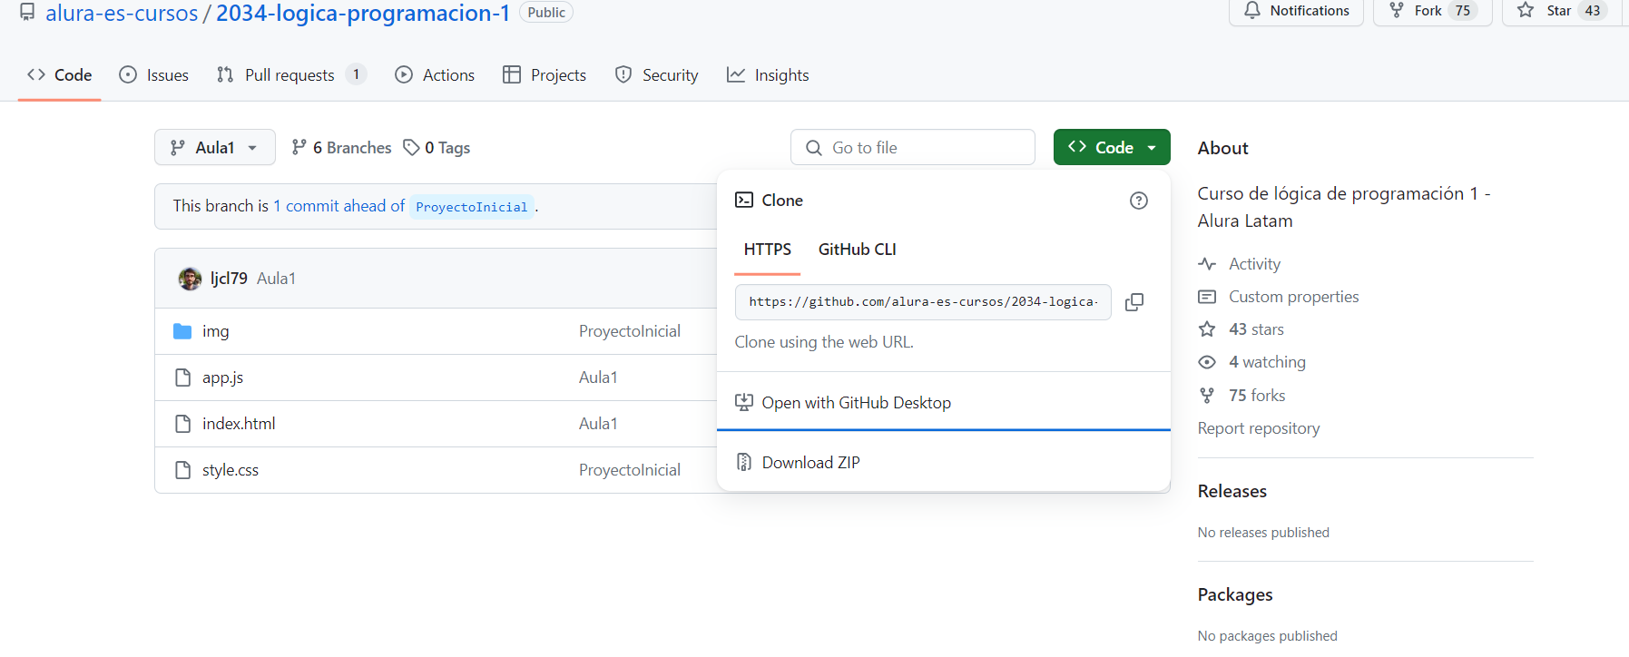Click the style.css file icon

[x=182, y=470]
